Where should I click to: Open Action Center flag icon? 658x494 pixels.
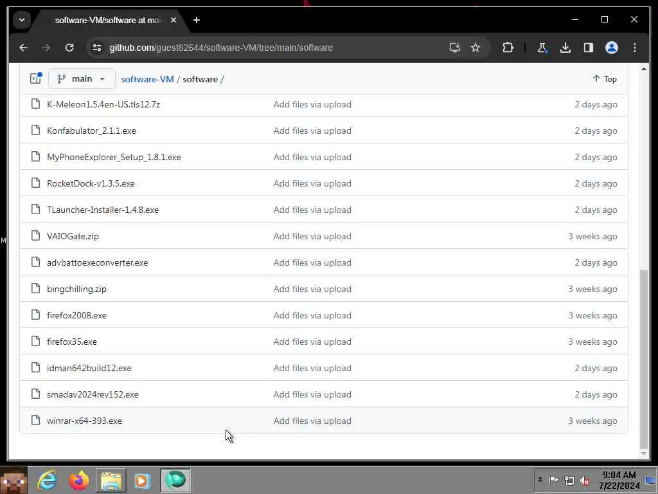(x=553, y=480)
